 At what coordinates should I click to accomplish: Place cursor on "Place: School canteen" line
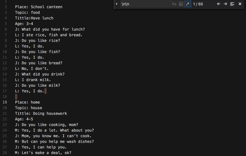(39, 7)
